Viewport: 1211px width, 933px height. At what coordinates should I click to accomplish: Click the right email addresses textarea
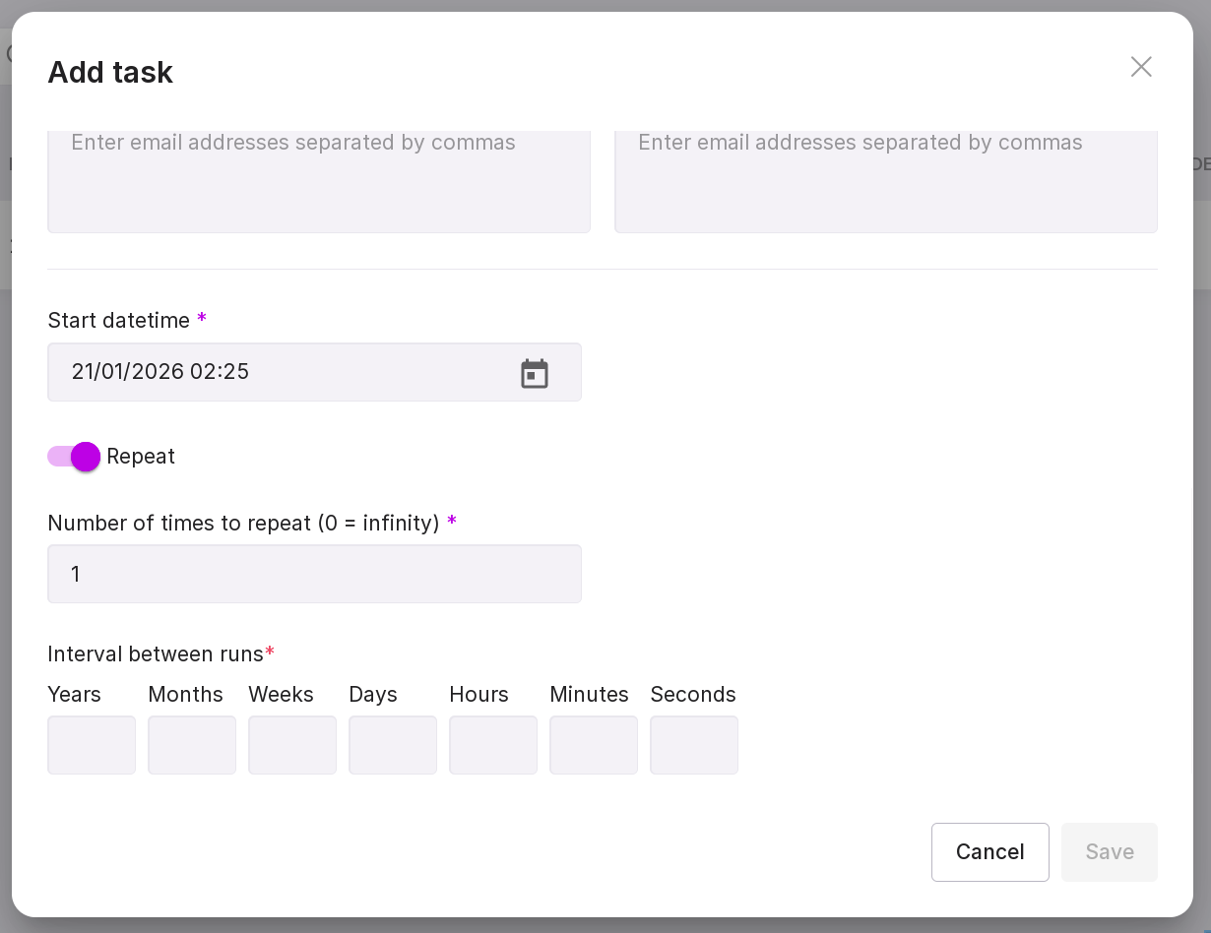pos(885,180)
